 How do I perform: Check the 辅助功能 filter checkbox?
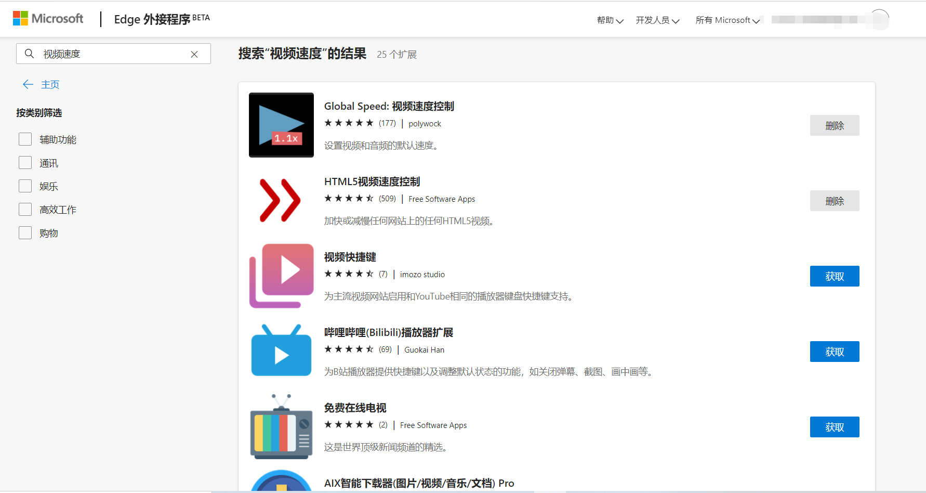pyautogui.click(x=25, y=139)
